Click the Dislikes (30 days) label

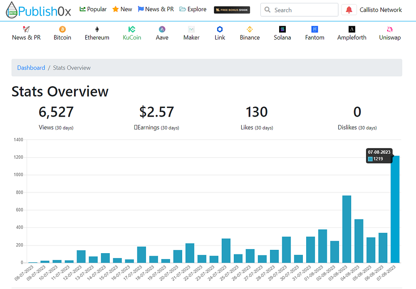(357, 127)
